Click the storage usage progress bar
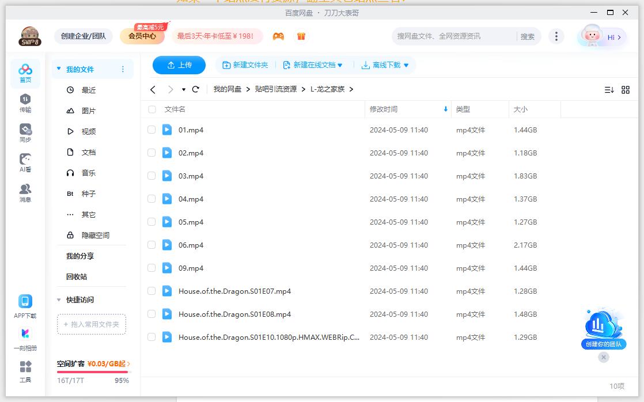This screenshot has width=644, height=402. click(x=92, y=371)
